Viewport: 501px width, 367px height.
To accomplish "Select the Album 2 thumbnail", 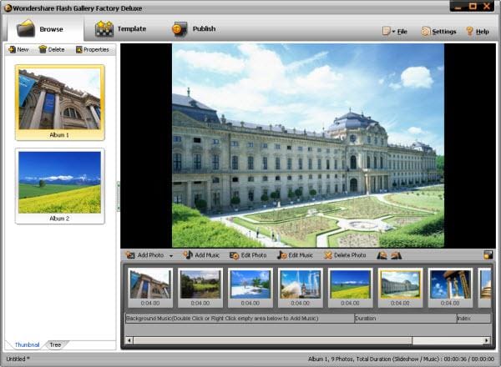I will tap(60, 186).
